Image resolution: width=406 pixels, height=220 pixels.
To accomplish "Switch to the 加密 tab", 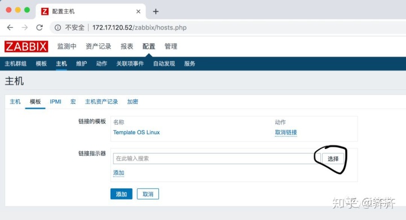I will click(133, 102).
